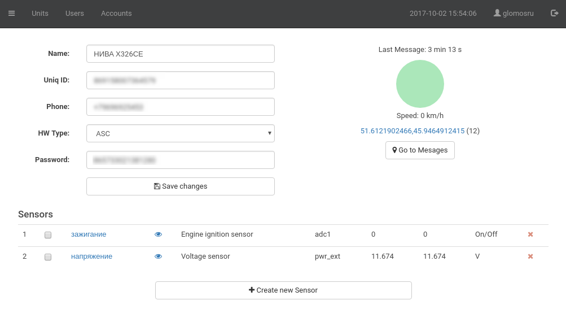Switch to Accounts page
Viewport: 566px width, 322px height.
pyautogui.click(x=116, y=14)
